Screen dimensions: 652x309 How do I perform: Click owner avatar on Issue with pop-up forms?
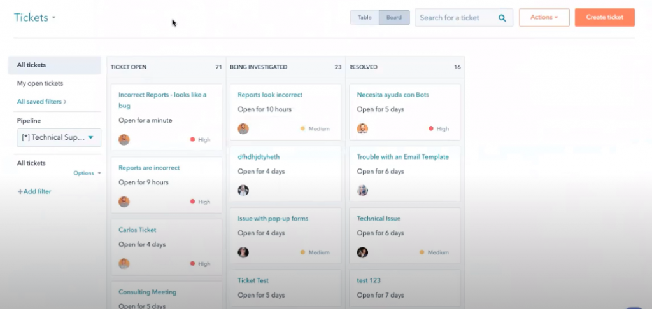(243, 252)
